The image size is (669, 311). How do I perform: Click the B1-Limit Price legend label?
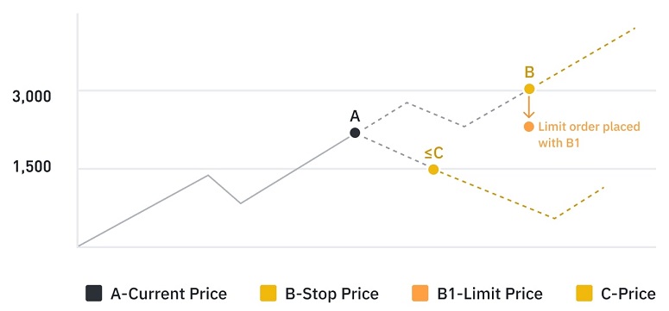coord(489,294)
